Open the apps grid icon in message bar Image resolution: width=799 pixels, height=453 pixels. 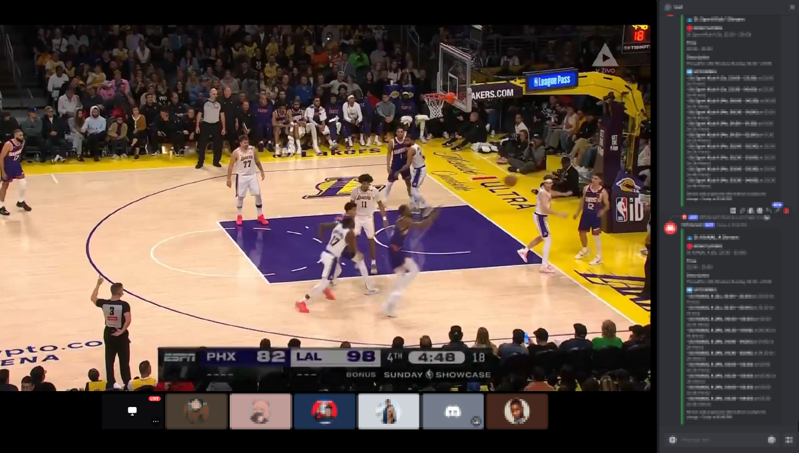click(x=788, y=440)
